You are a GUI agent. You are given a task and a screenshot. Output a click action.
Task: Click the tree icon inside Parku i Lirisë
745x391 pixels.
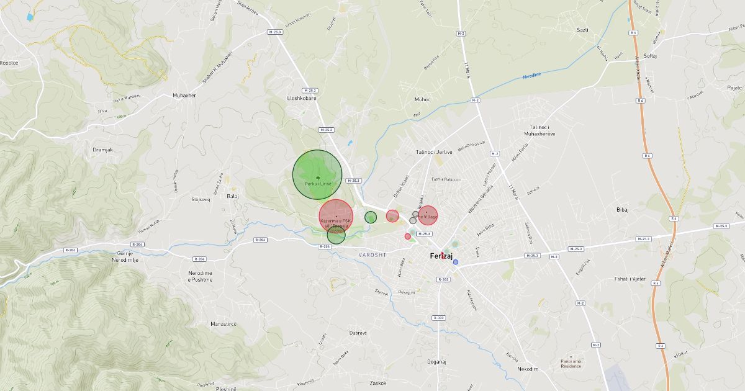317,177
